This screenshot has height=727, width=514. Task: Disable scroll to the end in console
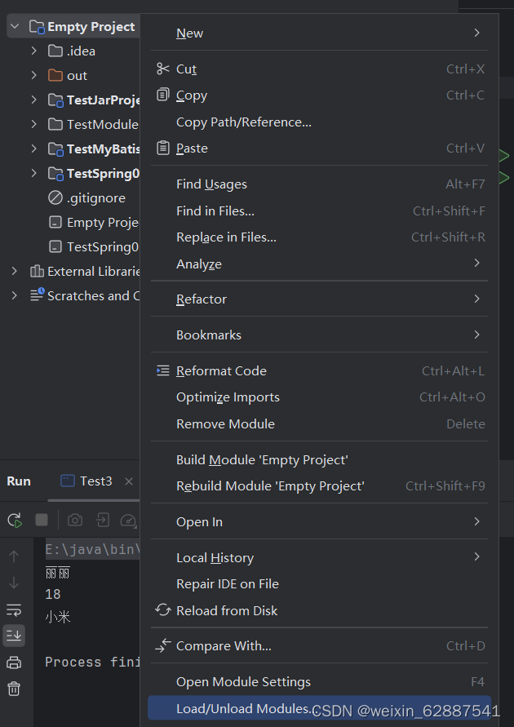pyautogui.click(x=14, y=635)
